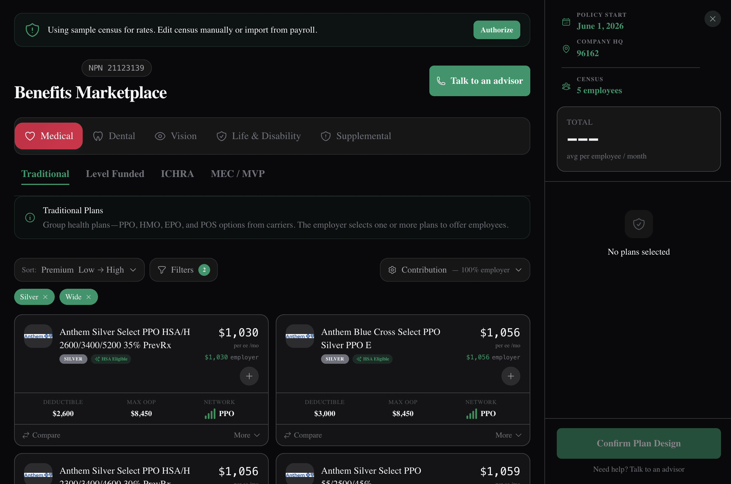Remove the Wide filter chip

[89, 297]
